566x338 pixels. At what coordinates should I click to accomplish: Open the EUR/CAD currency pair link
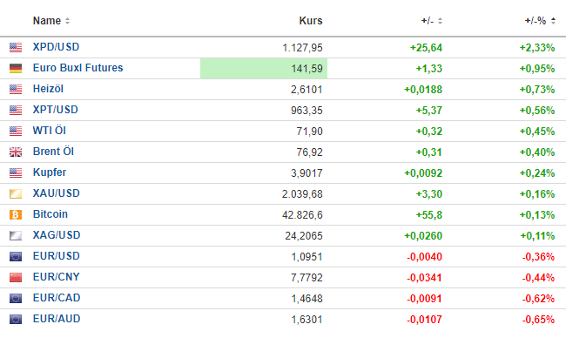coord(57,298)
